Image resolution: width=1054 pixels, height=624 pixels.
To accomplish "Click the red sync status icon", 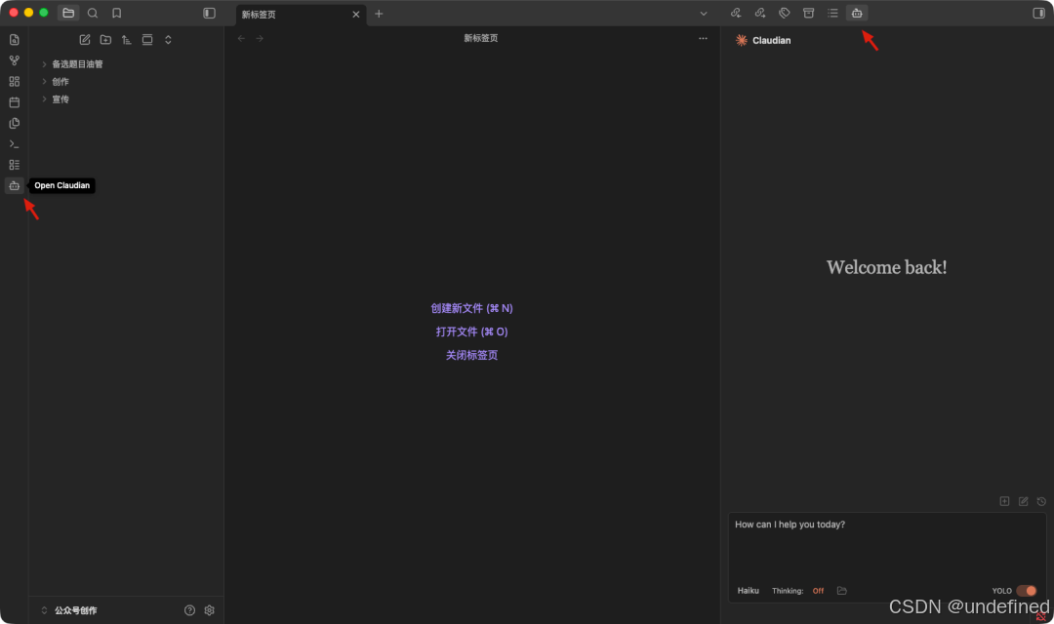I will point(1040,616).
